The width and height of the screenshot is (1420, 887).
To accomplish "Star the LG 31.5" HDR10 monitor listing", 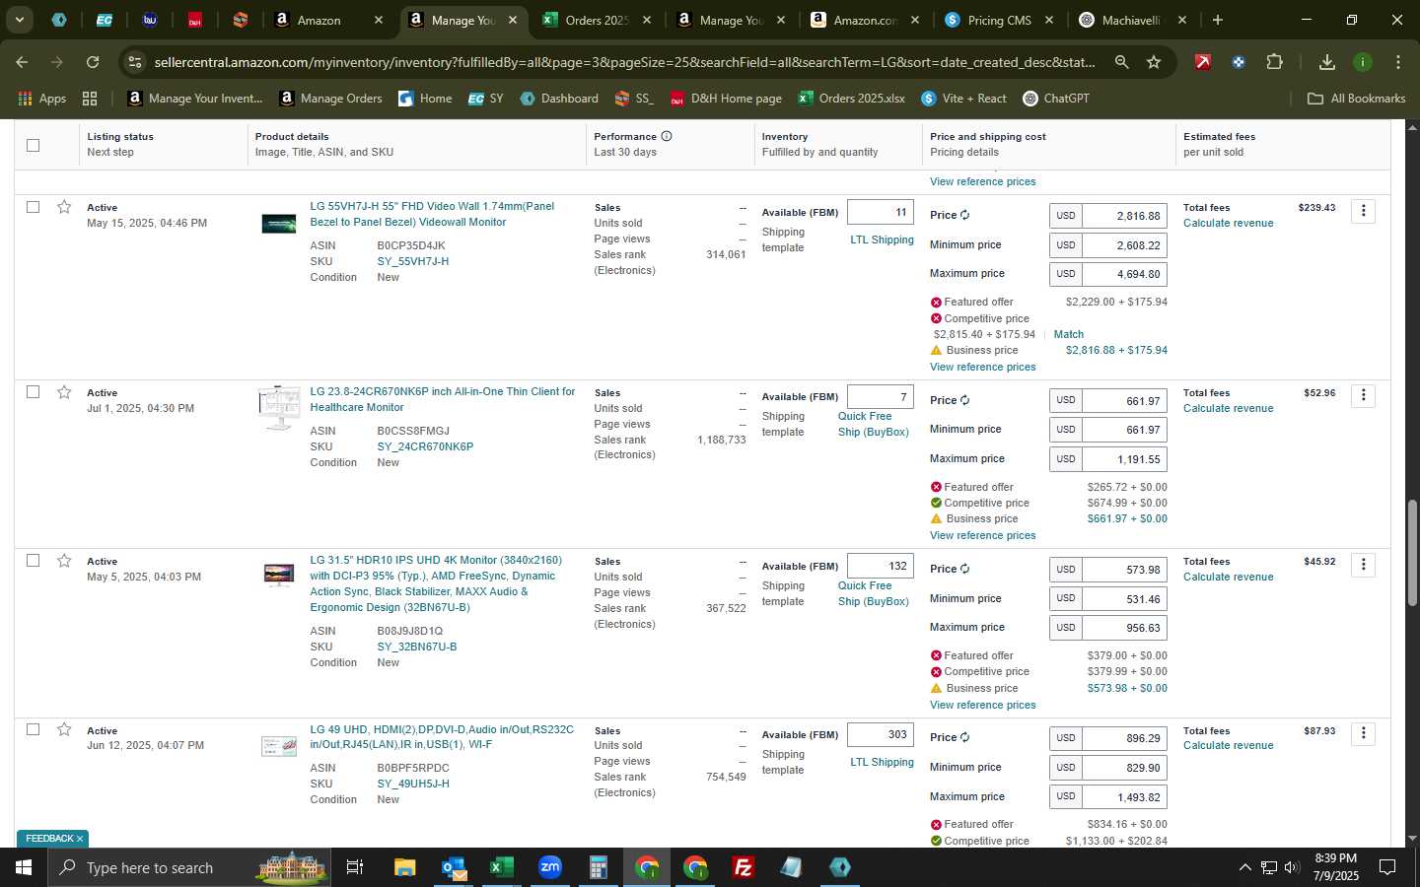I will tap(64, 561).
